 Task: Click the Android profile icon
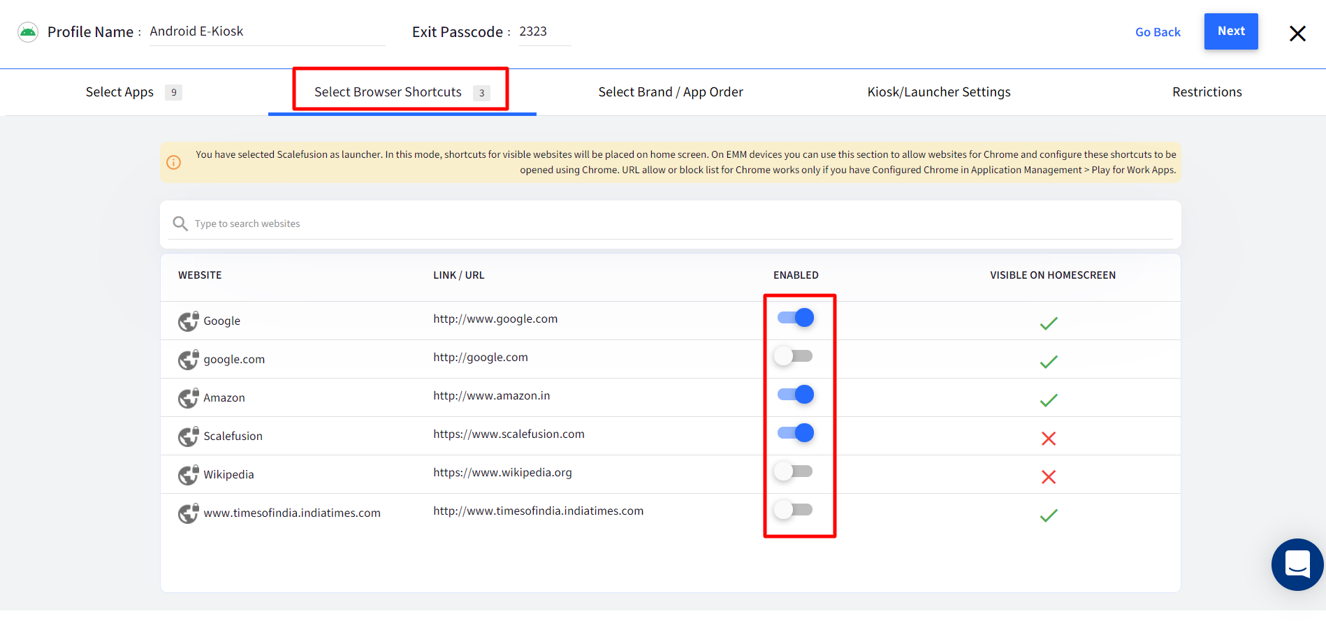tap(28, 32)
